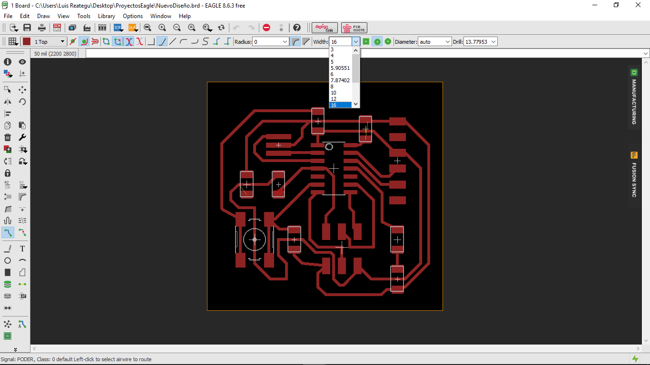Select the Dimension tool

(8, 308)
